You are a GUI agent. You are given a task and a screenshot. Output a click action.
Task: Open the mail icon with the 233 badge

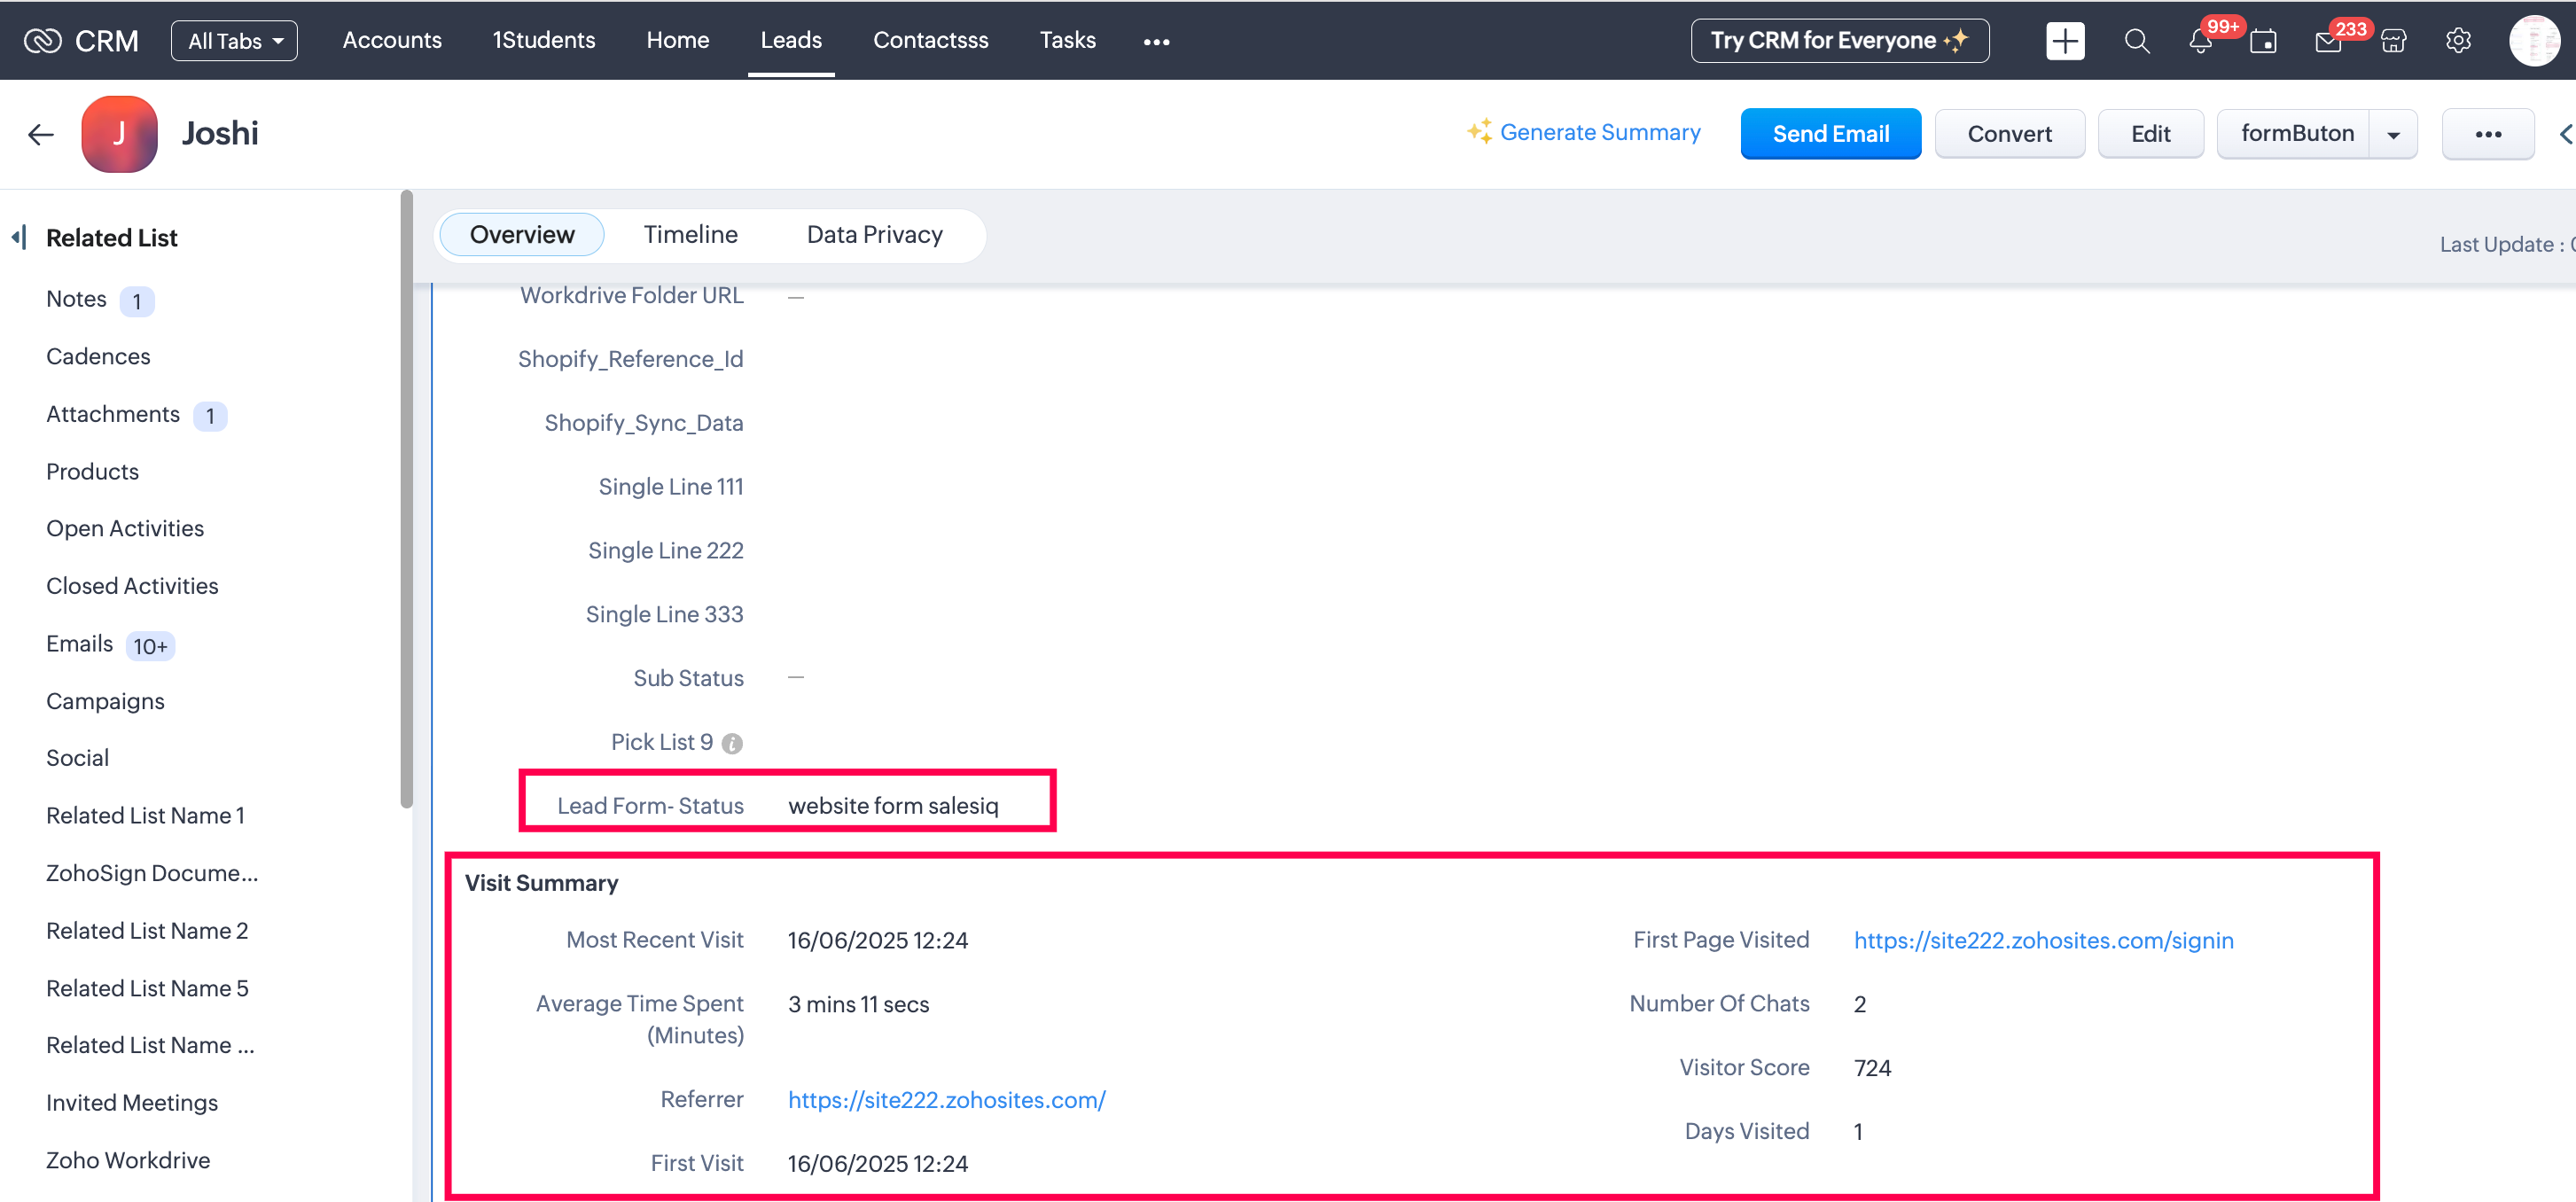(x=2328, y=42)
